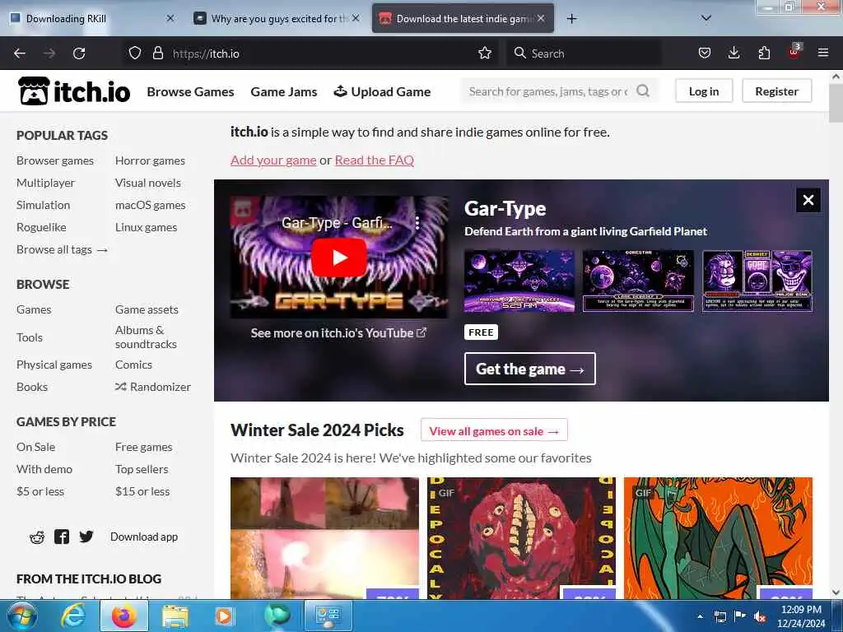Screen dimensions: 843x632
Task: Click the browser Back arrow
Action: [20, 53]
